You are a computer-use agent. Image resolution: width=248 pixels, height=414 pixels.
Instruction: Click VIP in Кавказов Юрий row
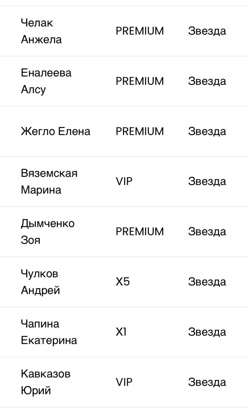124,382
